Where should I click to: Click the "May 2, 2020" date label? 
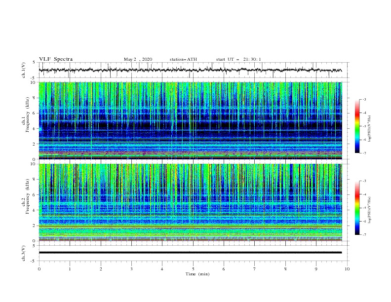(x=138, y=59)
